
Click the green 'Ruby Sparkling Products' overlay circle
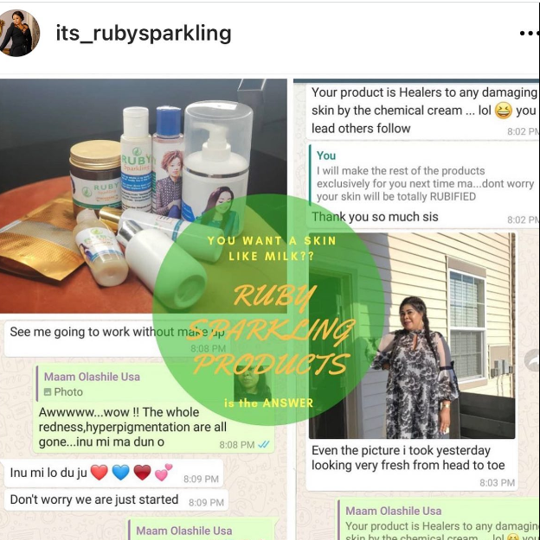point(268,309)
